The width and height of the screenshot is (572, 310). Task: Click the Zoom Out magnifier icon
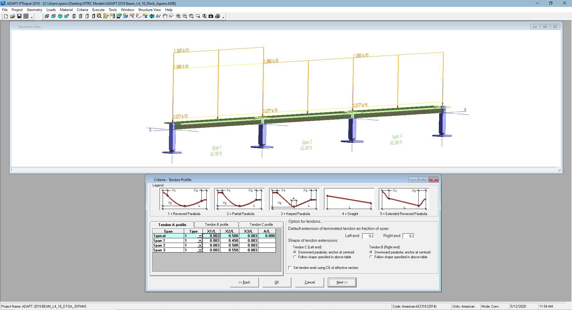point(185,16)
